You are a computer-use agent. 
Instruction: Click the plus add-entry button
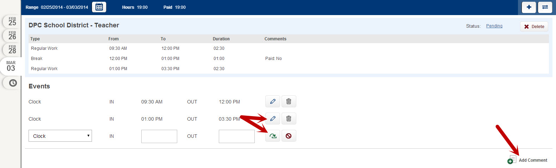(x=529, y=7)
